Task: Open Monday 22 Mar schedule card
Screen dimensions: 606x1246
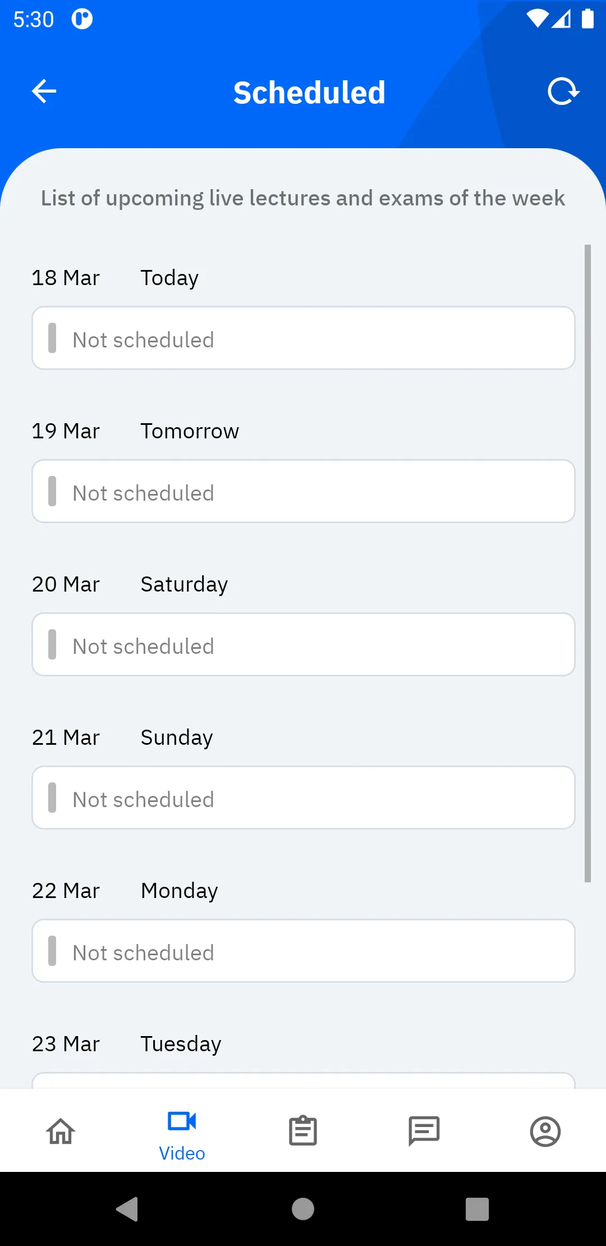Action: tap(304, 951)
